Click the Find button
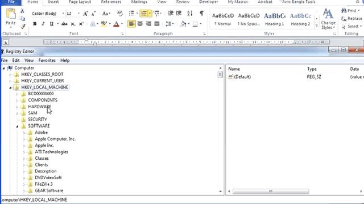 [350, 11]
